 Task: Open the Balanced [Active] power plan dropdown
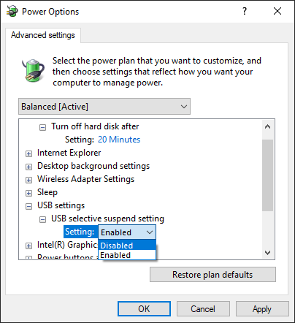click(104, 107)
